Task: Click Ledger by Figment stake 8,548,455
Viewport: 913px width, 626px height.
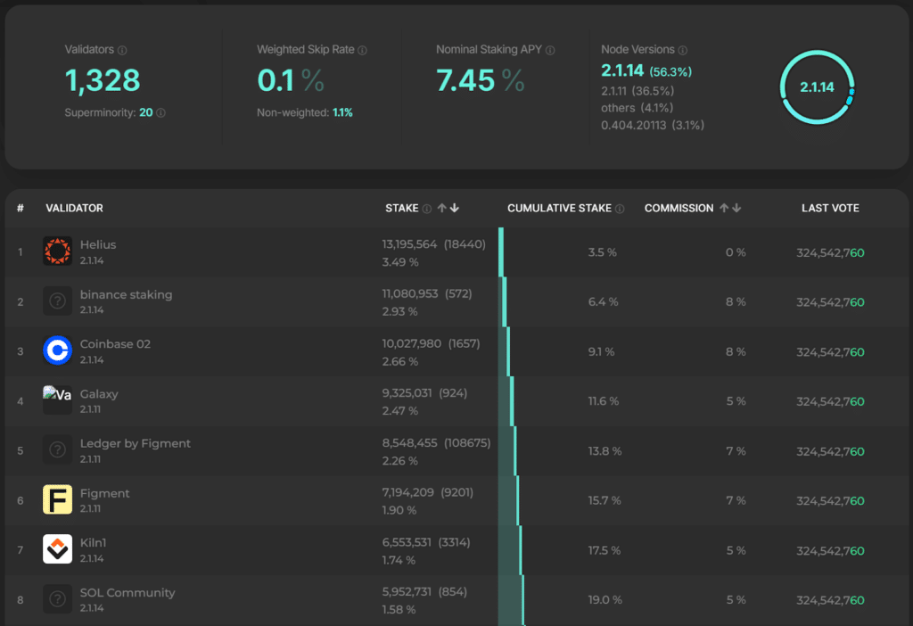Action: [409, 443]
